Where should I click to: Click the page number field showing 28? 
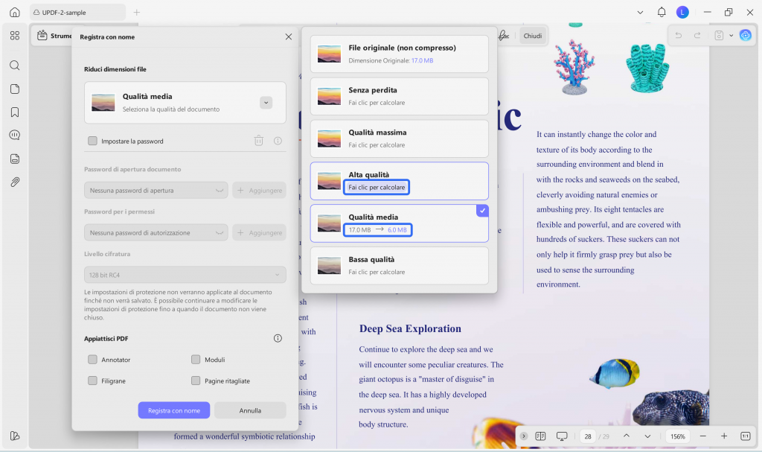pyautogui.click(x=588, y=436)
